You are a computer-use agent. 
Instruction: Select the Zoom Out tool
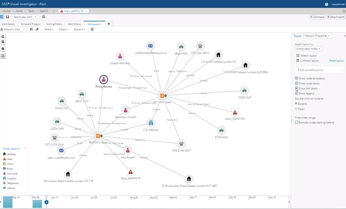3,42
